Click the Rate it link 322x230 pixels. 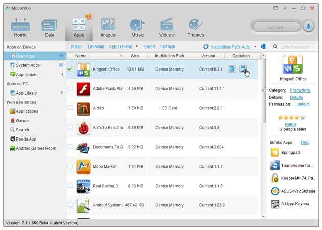pos(291,124)
